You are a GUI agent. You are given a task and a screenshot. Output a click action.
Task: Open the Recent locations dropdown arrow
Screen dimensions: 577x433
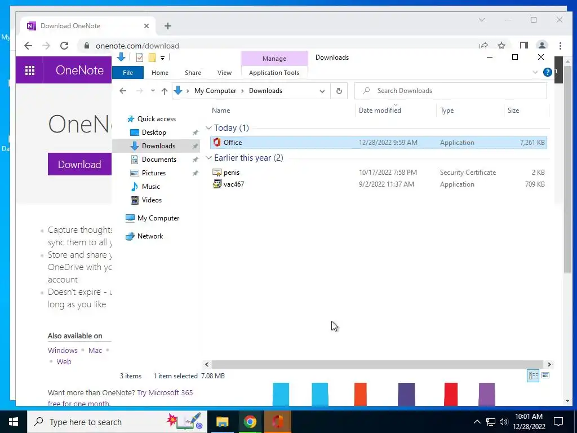coord(153,91)
